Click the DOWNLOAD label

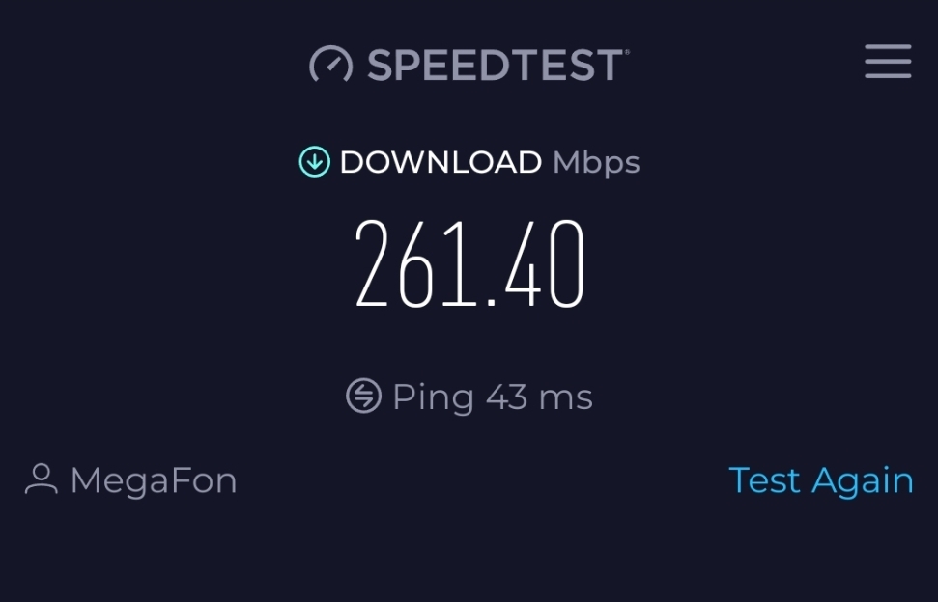tap(441, 162)
